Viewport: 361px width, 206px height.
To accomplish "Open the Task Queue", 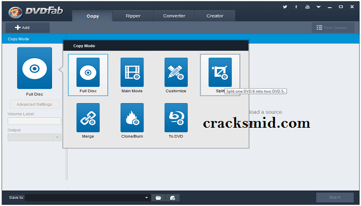I will [333, 28].
